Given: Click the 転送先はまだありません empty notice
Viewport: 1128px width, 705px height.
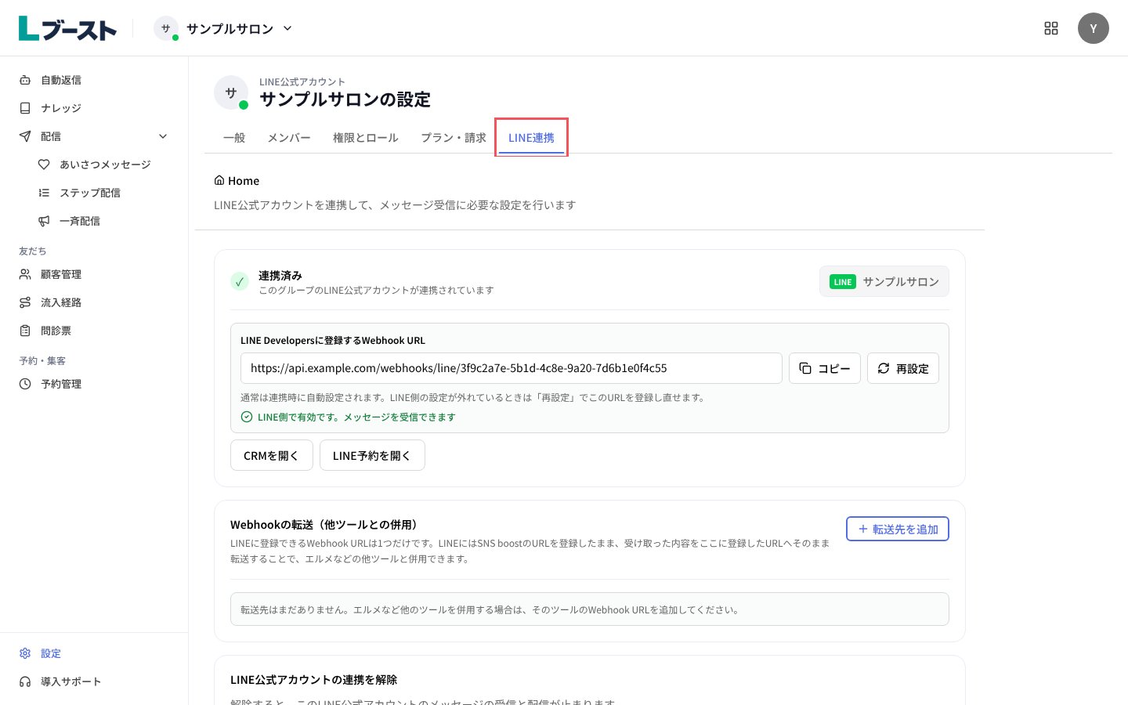Looking at the screenshot, I should [590, 609].
